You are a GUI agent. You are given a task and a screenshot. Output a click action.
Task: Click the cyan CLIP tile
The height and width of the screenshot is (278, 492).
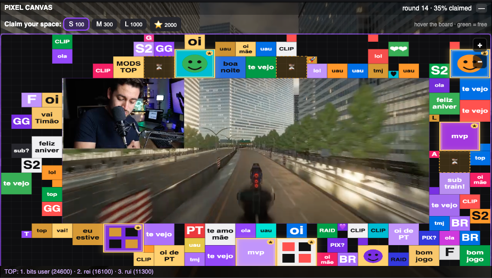tap(378, 231)
